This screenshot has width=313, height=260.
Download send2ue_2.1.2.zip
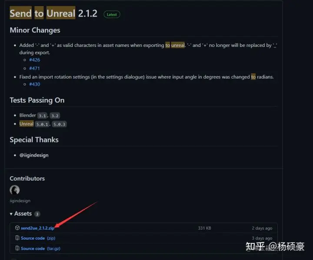37,228
